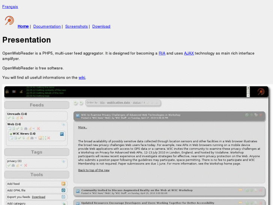Click the padlock icon in the black header bar
Image resolution: width=273 pixels, height=205 pixels.
pos(7,91)
